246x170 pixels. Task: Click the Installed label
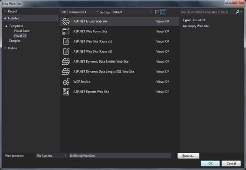(14, 18)
